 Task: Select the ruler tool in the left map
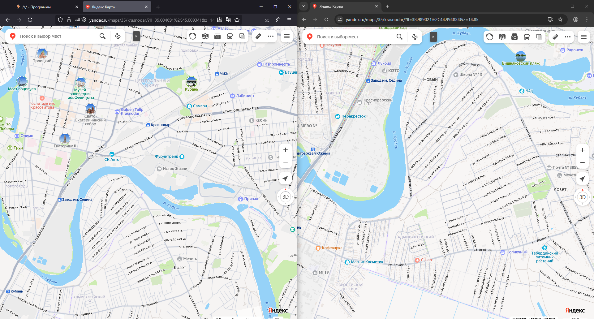pos(258,36)
